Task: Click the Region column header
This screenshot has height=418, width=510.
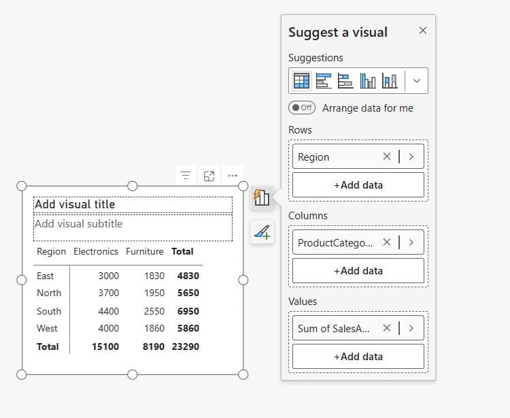Action: (51, 251)
